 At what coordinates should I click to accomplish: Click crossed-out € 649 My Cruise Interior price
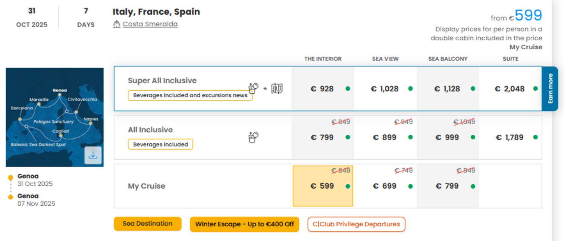click(341, 171)
